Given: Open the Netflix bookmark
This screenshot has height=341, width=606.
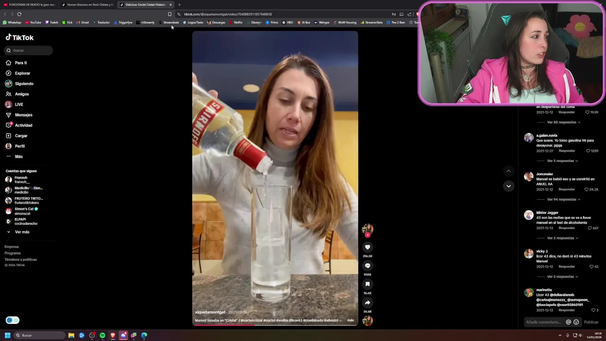Looking at the screenshot, I should (236, 22).
